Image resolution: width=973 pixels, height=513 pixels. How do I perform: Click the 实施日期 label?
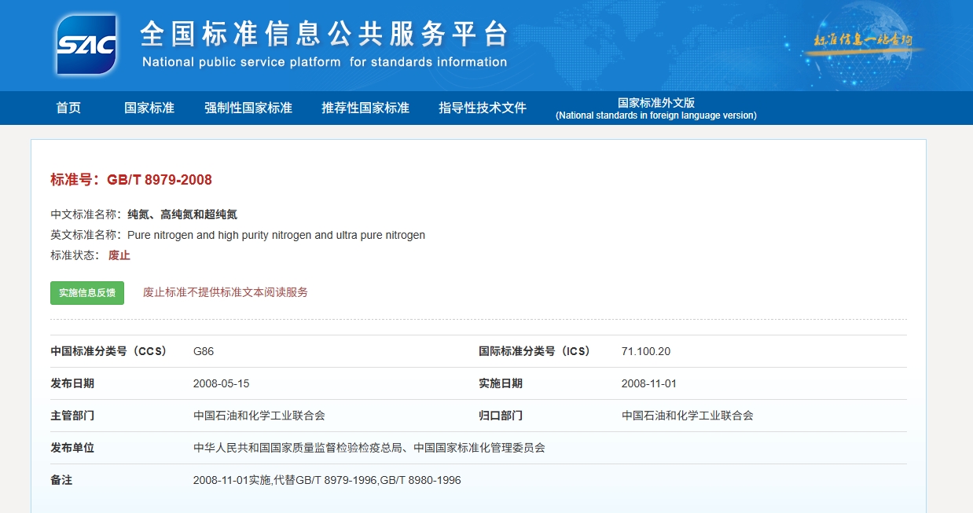[x=501, y=383]
